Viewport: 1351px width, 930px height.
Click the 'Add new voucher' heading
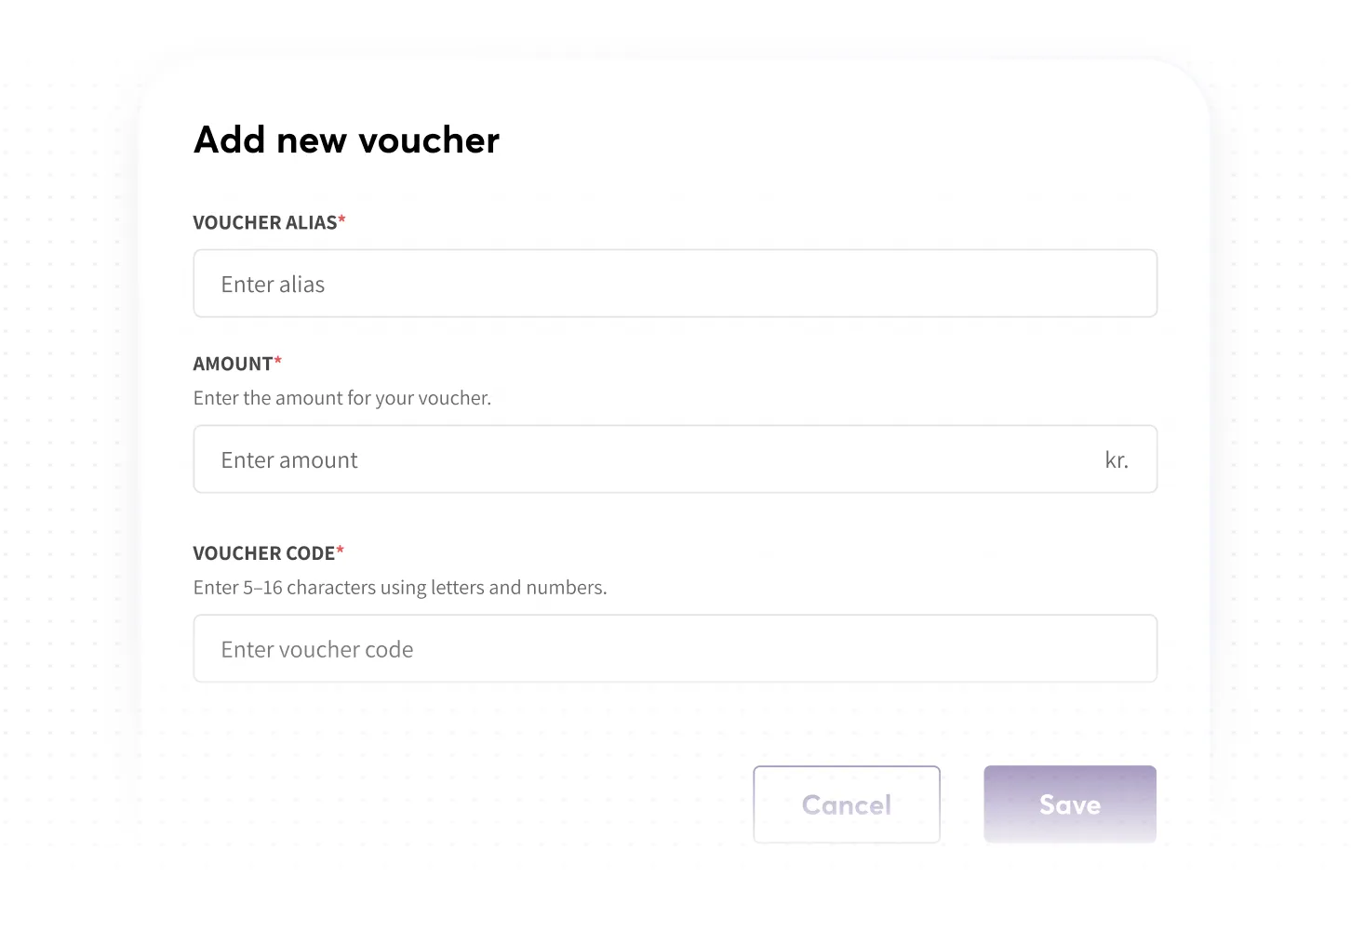pyautogui.click(x=346, y=140)
